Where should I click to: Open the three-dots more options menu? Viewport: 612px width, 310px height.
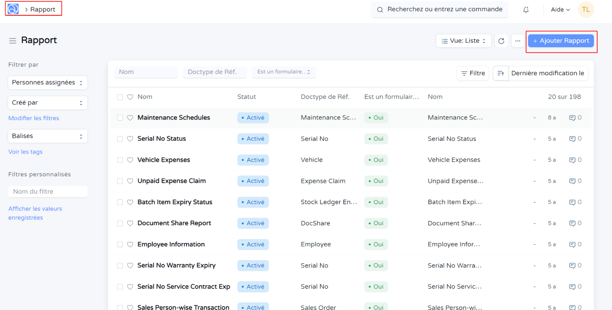pyautogui.click(x=518, y=41)
